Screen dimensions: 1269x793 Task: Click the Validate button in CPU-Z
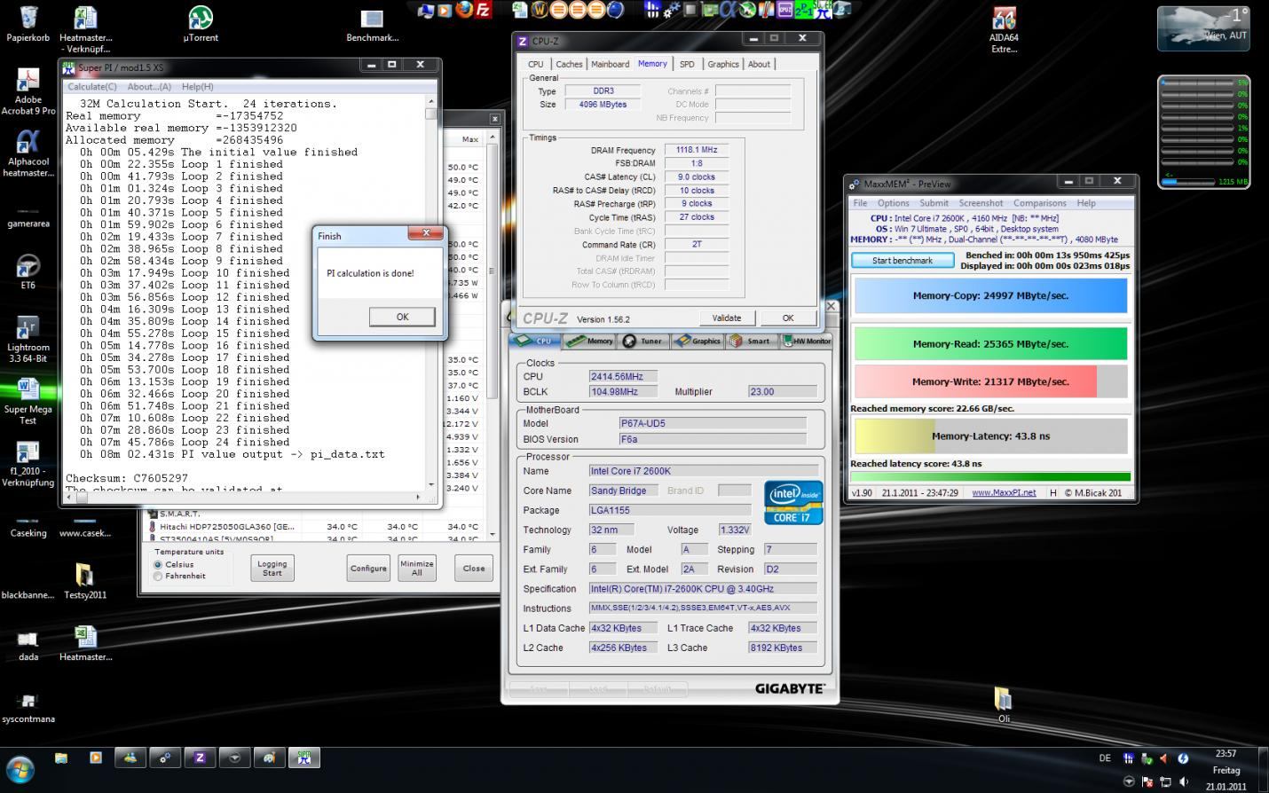pos(726,318)
